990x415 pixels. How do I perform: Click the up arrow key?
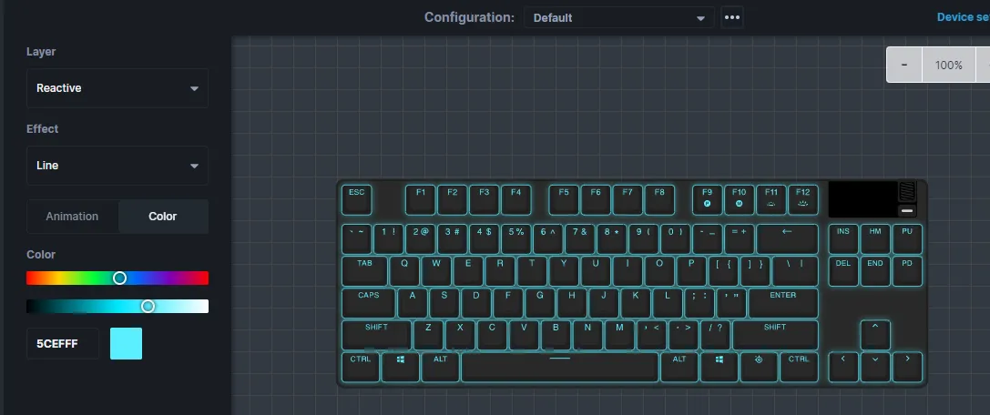[x=874, y=334]
